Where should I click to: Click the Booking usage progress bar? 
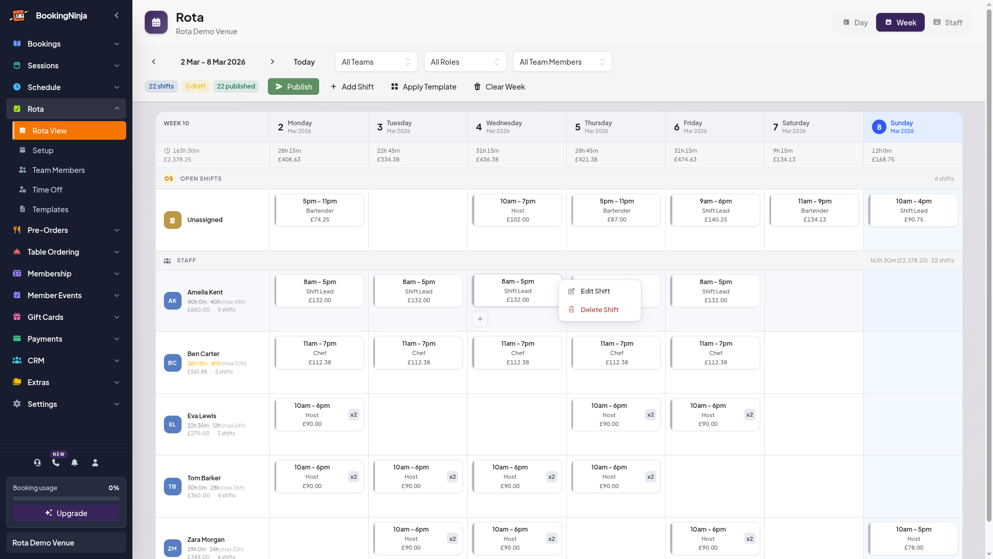pos(66,498)
